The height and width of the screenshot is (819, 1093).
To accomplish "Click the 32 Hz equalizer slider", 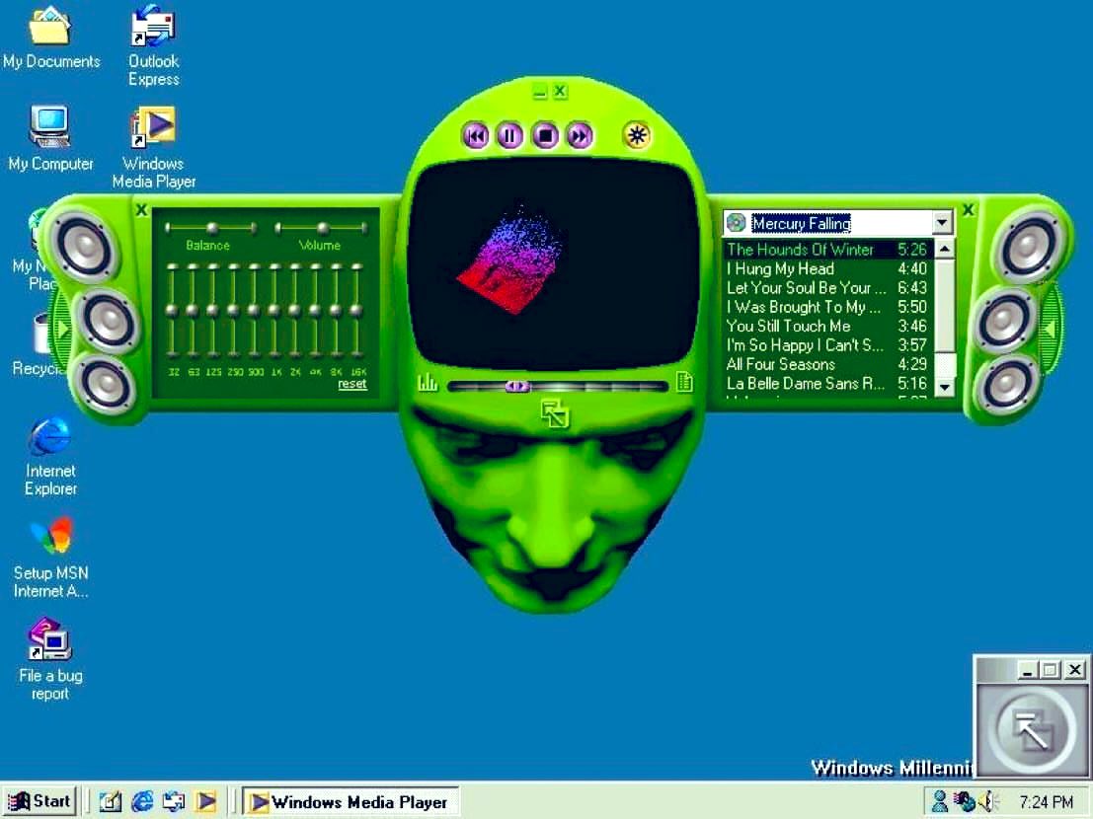I will point(172,311).
